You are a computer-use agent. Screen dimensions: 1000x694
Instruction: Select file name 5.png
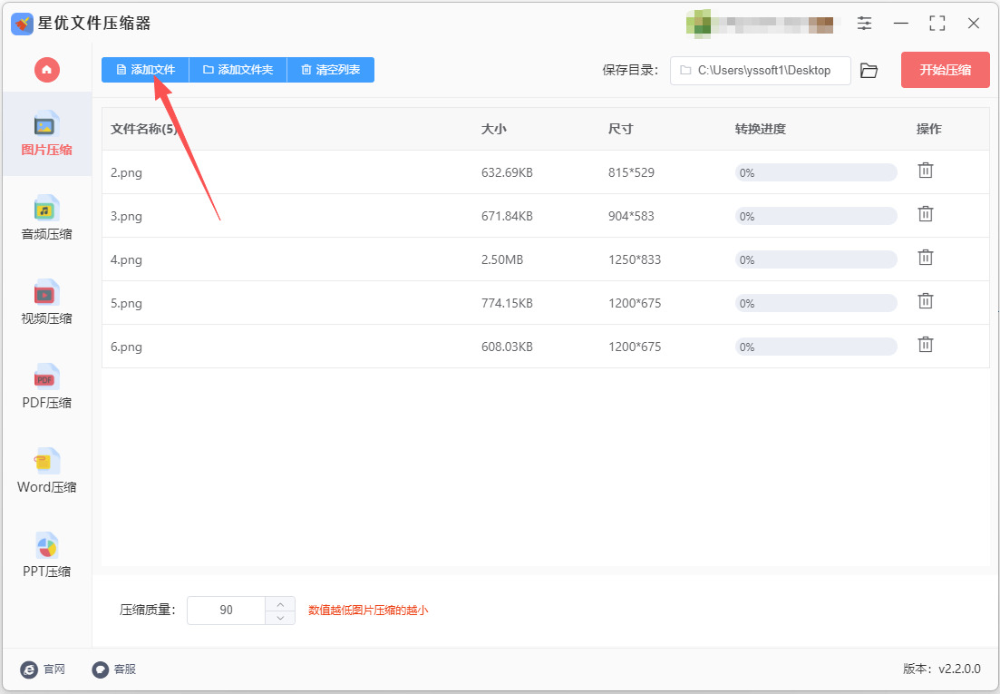pyautogui.click(x=126, y=303)
